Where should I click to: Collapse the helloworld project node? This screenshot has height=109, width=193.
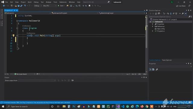[150, 22]
